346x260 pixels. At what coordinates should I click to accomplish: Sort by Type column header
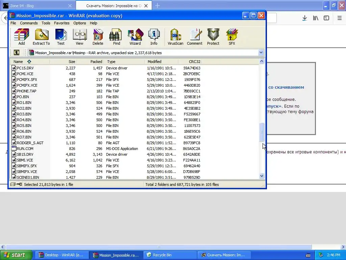coord(124,62)
